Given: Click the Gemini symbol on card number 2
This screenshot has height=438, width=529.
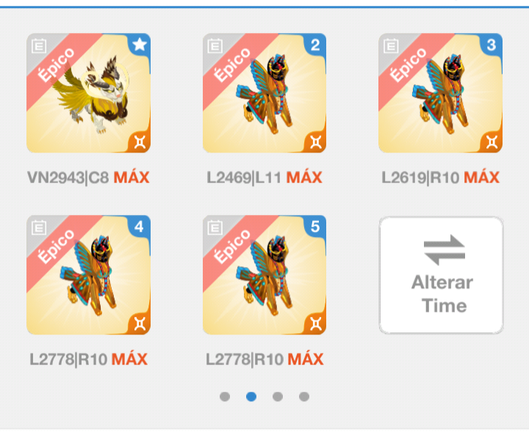Looking at the screenshot, I should tap(315, 142).
